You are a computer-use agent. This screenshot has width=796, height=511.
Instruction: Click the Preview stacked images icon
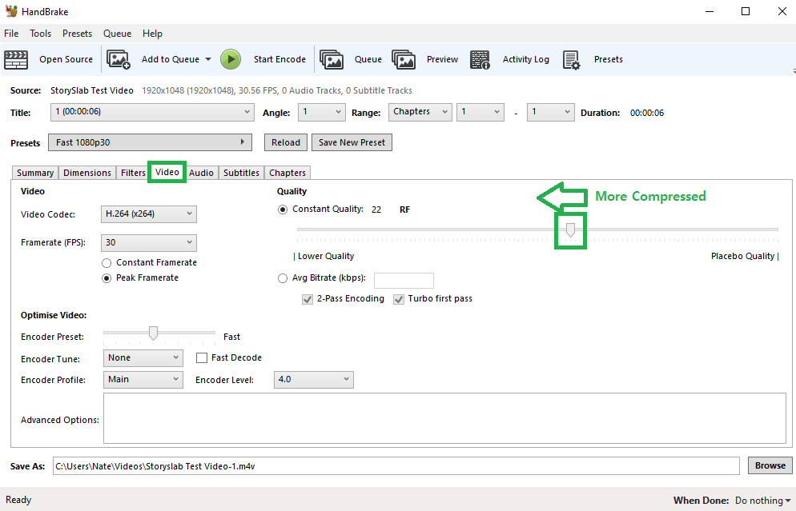404,59
